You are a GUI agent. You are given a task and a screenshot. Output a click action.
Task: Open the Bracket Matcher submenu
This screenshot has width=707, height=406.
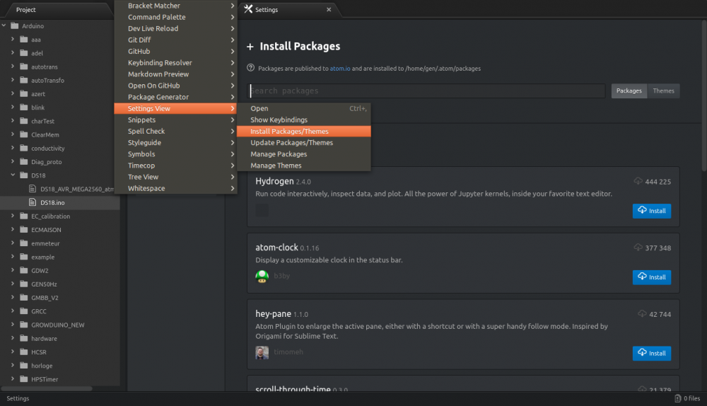(176, 6)
